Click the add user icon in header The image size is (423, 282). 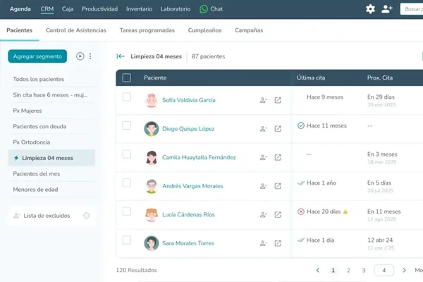(x=387, y=9)
